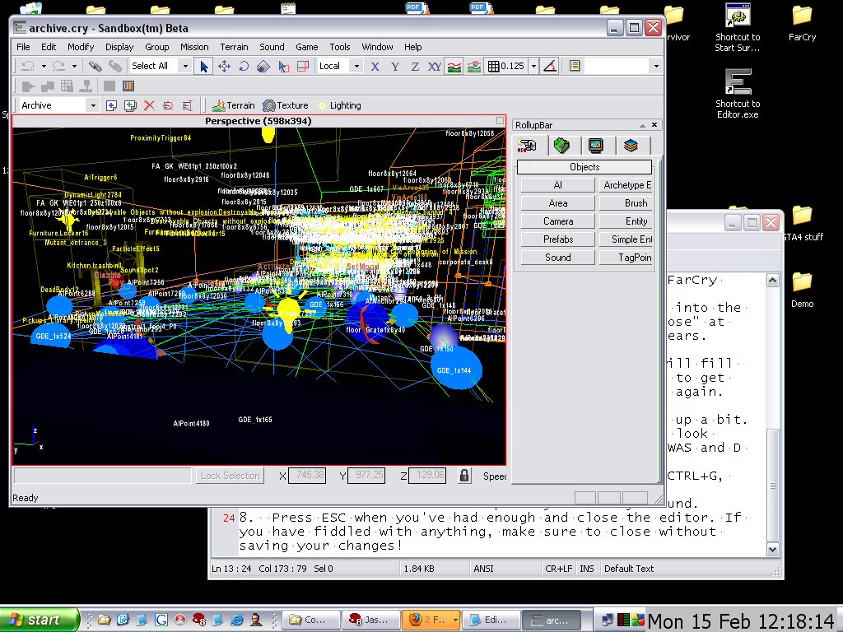Open the File menu

pyautogui.click(x=23, y=47)
